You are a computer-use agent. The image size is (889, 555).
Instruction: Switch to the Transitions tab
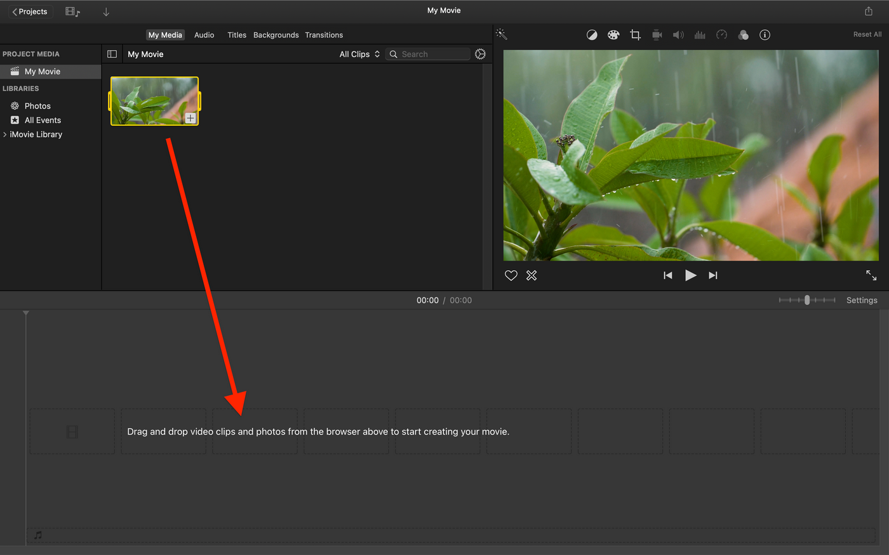pos(324,35)
